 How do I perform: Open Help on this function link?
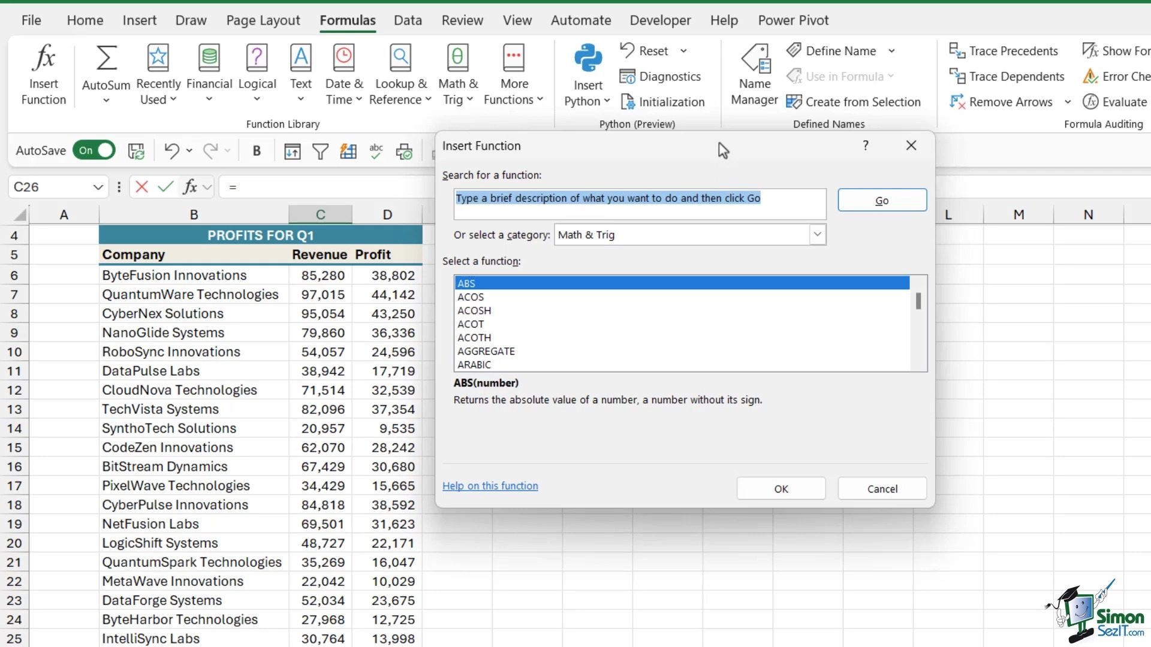click(490, 486)
